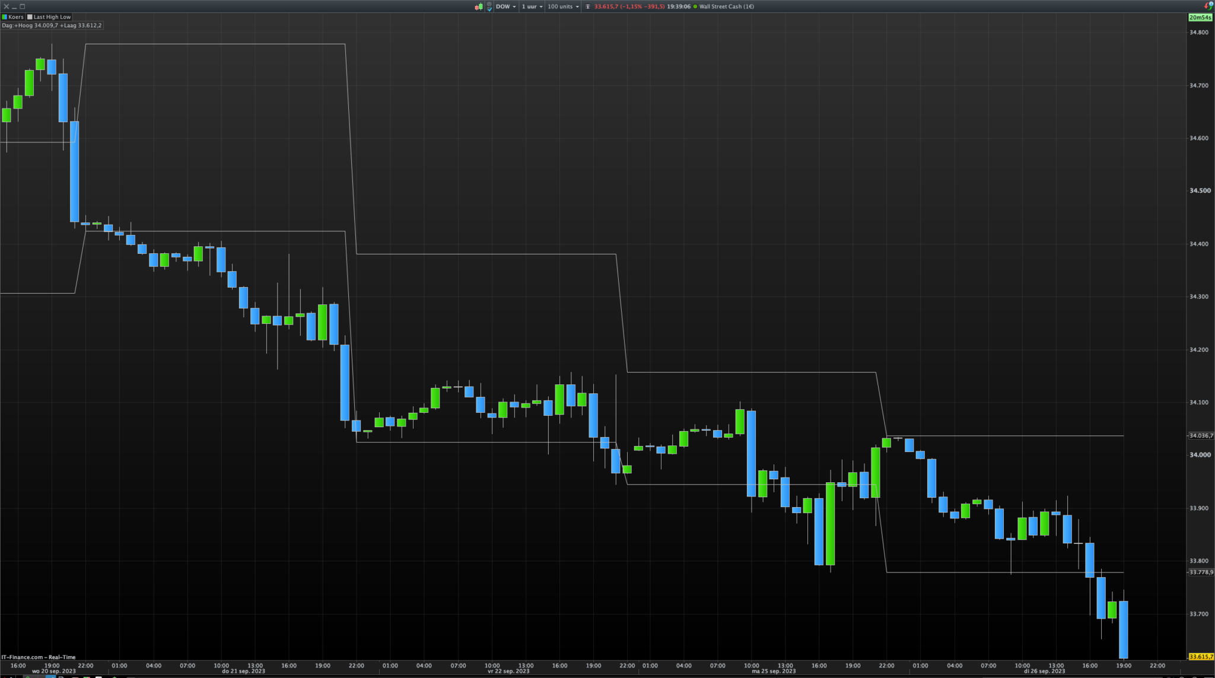
Task: Click the white Last High Low swatch
Action: [x=30, y=17]
